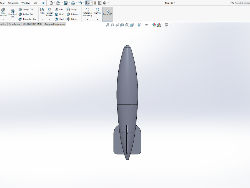Activate Zoom to Area

point(112,25)
